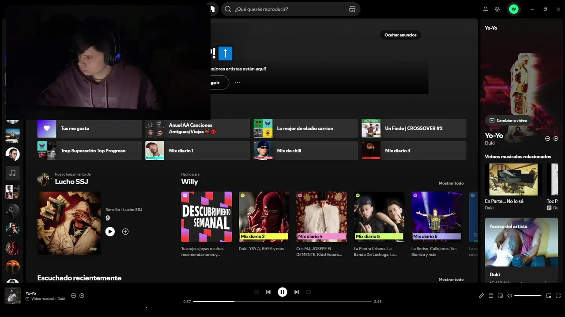The image size is (565, 317).
Task: Open the three-dot more options on banner
Action: [237, 82]
